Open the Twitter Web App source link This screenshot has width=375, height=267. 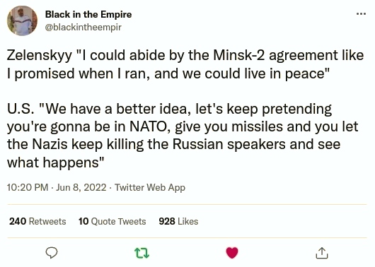[x=150, y=187]
